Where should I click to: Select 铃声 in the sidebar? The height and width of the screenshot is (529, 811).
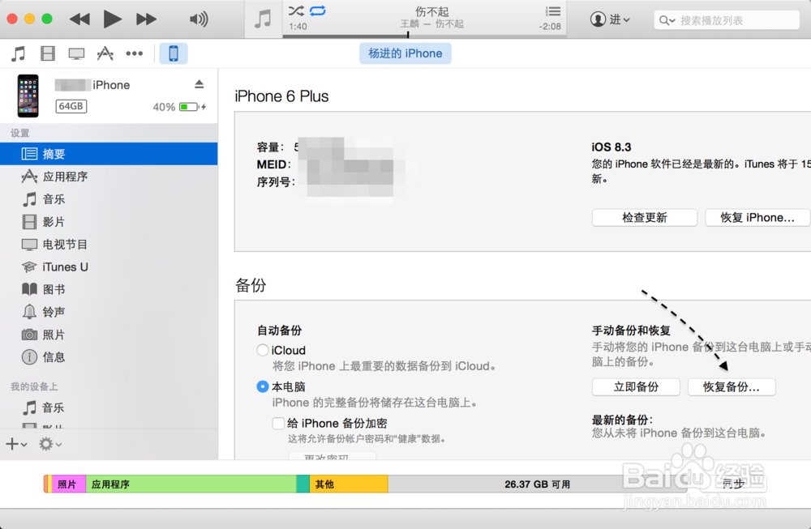click(109, 312)
